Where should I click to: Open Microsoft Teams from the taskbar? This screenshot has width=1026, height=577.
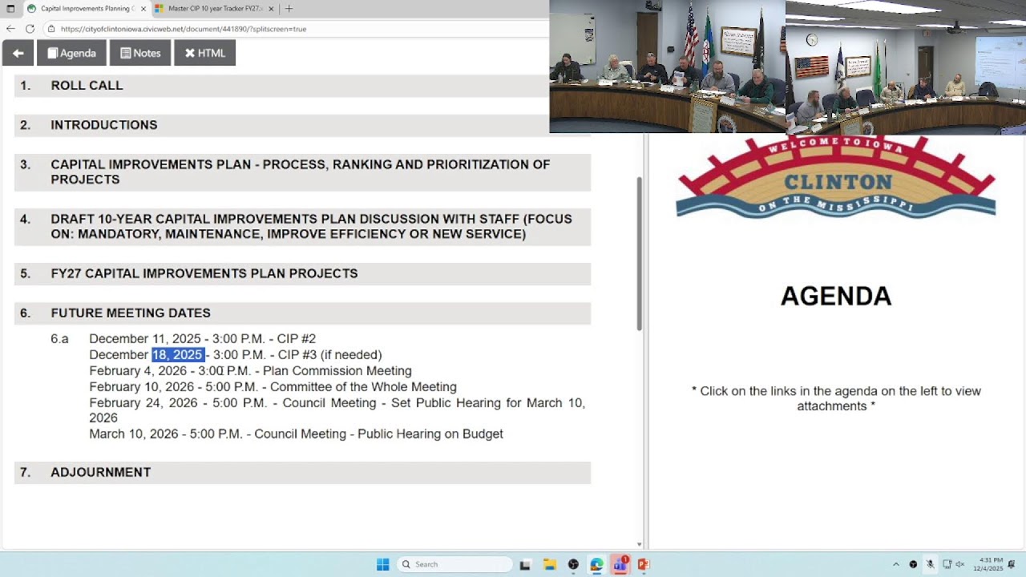click(x=620, y=564)
